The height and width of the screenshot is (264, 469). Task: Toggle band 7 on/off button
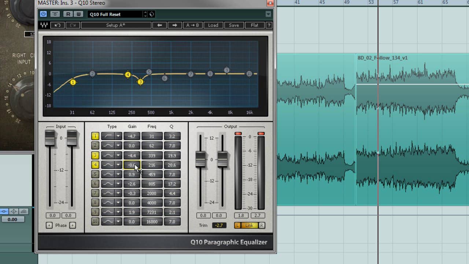coord(95,193)
